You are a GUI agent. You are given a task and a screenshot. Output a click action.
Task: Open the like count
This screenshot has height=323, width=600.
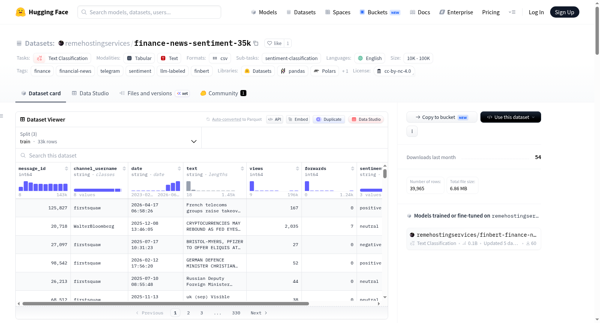pos(288,43)
